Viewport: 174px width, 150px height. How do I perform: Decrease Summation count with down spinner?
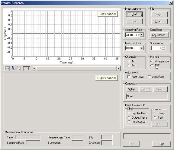tap(163, 49)
